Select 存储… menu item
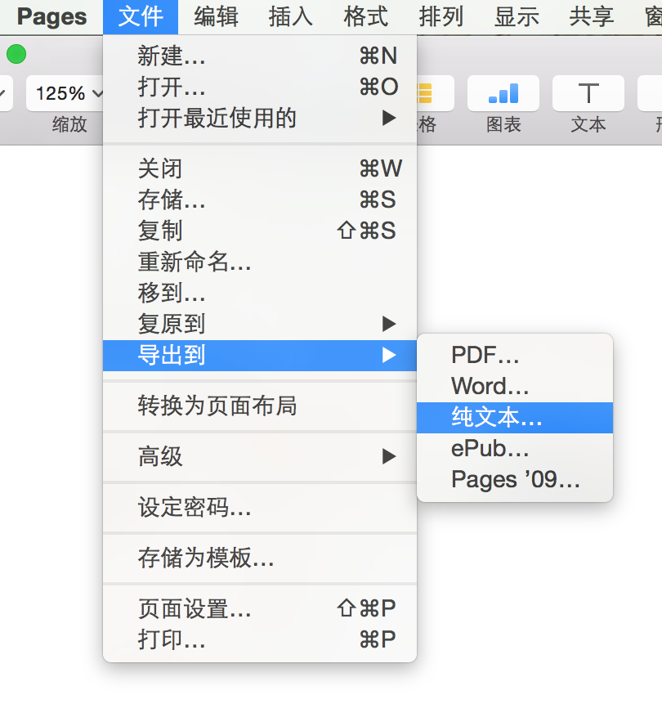 click(x=260, y=200)
